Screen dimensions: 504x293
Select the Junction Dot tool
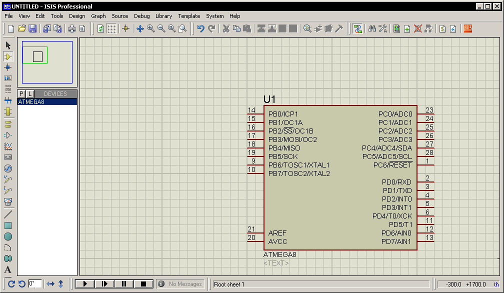click(8, 67)
